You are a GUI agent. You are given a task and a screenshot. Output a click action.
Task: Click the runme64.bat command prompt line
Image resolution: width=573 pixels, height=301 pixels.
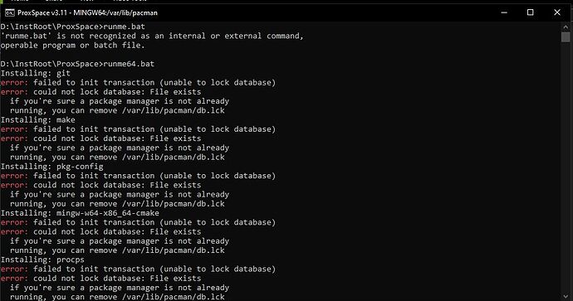click(77, 64)
